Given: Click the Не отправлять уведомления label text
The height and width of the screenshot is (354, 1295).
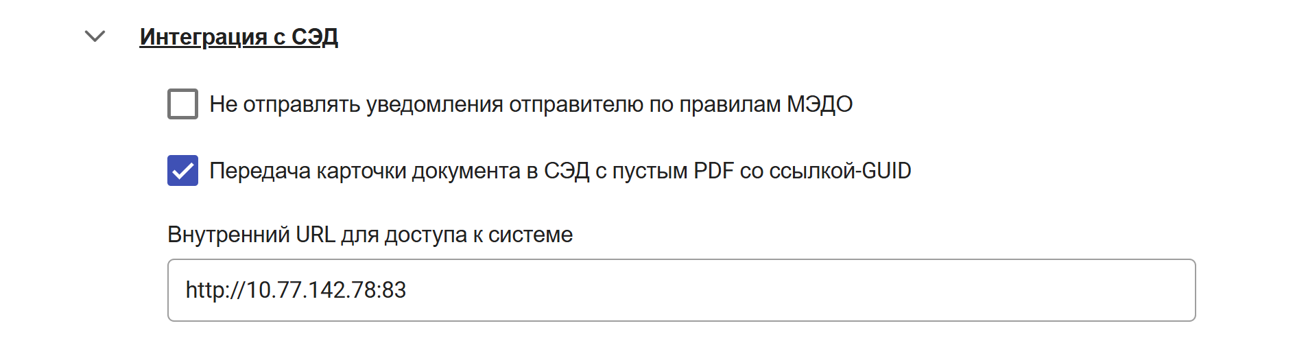Looking at the screenshot, I should [530, 104].
